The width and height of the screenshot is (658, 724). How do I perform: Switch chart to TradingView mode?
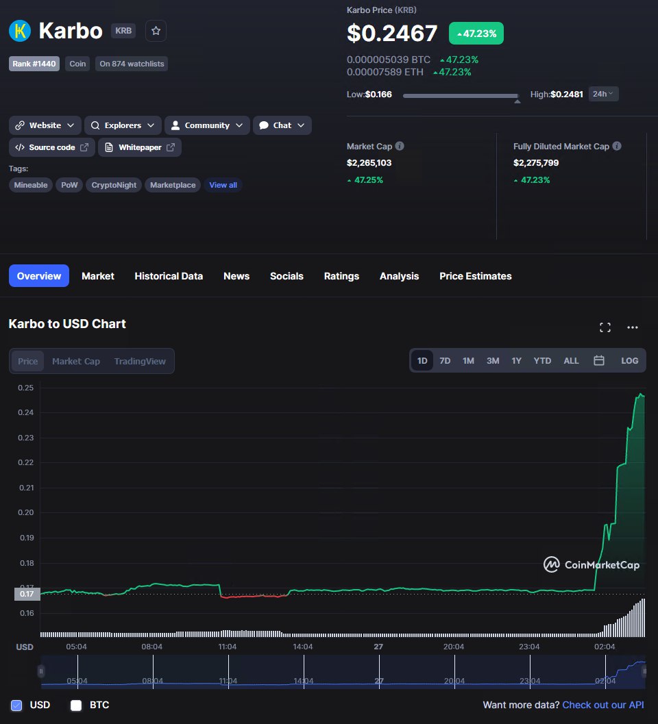140,361
